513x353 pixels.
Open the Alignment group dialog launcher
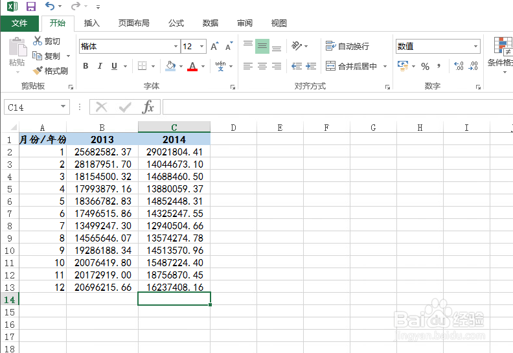[387, 87]
